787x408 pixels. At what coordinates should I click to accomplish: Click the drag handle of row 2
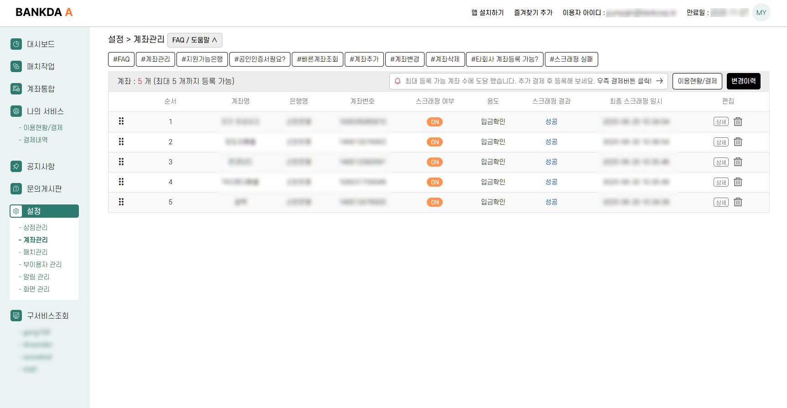(x=121, y=141)
